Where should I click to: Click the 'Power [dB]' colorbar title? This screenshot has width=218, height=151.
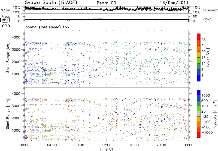208,58
